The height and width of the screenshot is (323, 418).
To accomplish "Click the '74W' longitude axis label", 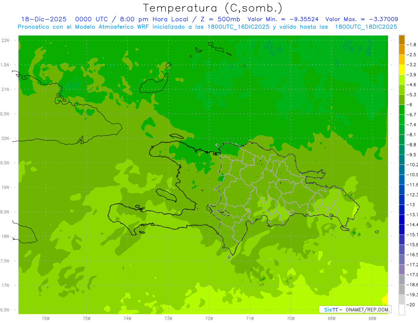I will [127, 318].
